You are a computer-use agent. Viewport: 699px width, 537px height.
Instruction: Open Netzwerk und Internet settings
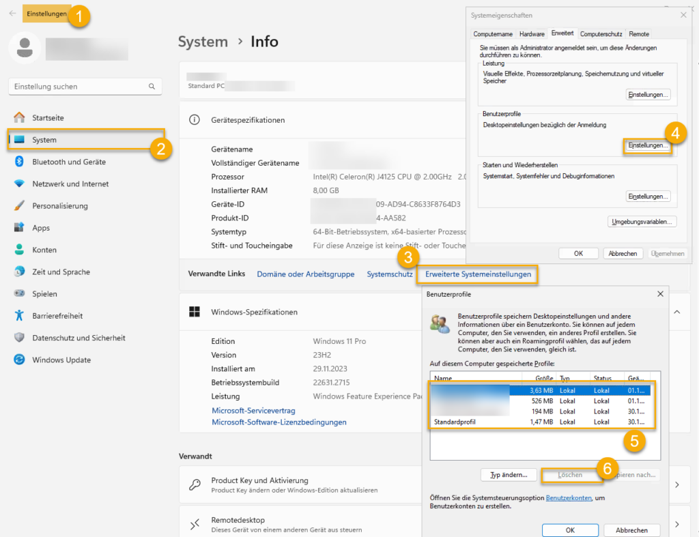(70, 184)
